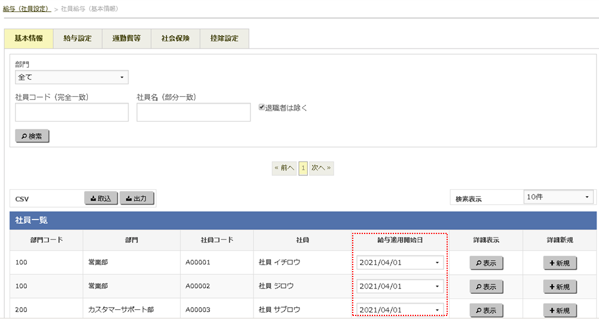The height and width of the screenshot is (319, 599).
Task: Go to next page with 次へ
Action: tap(322, 168)
